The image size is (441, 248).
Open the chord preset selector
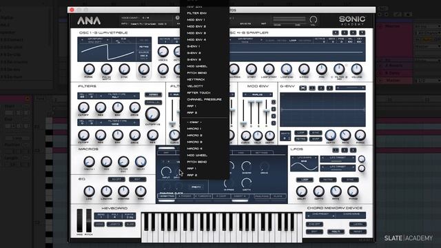[x=320, y=215]
